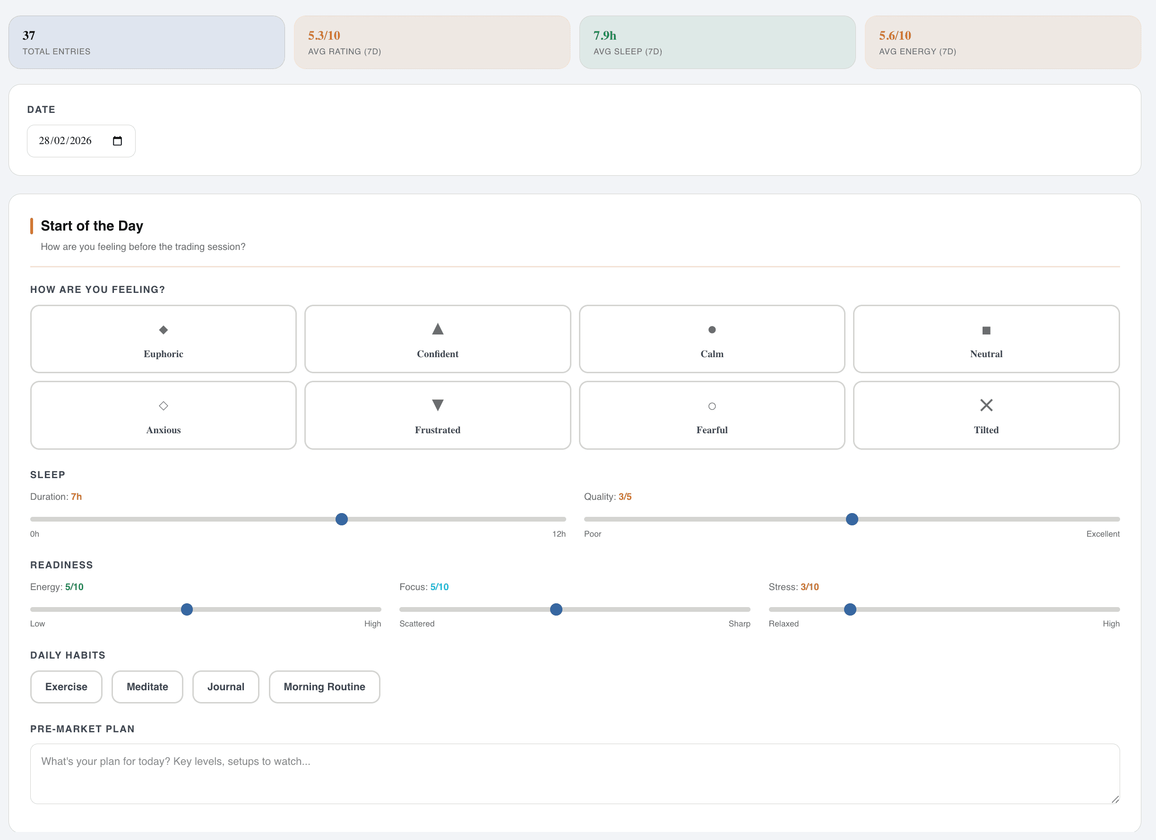Enable the Meditate daily habit
This screenshot has height=840, width=1156.
[x=147, y=686]
